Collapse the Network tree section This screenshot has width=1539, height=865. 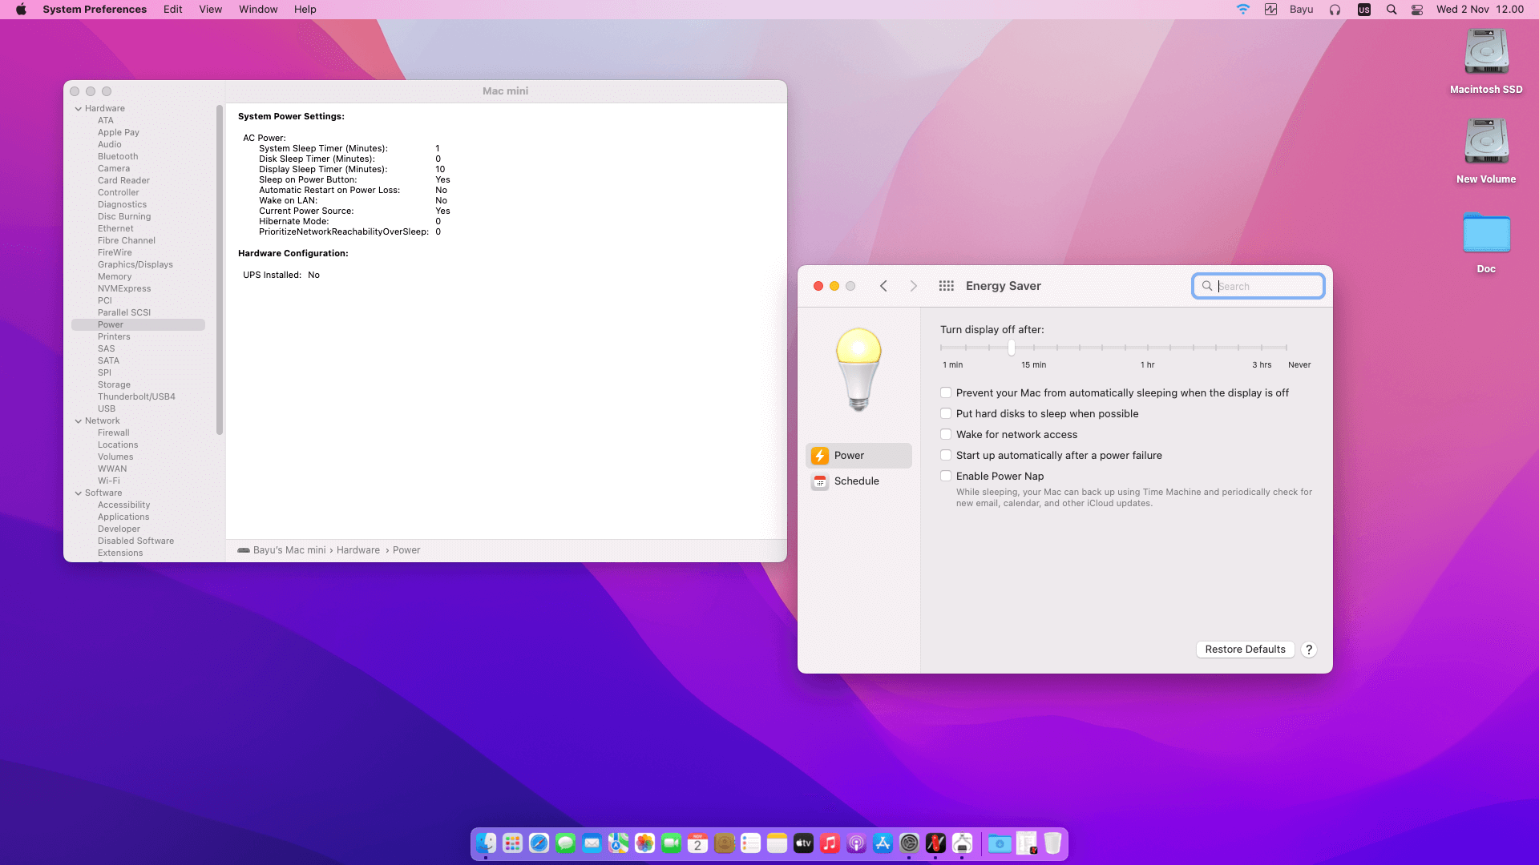[x=79, y=421]
